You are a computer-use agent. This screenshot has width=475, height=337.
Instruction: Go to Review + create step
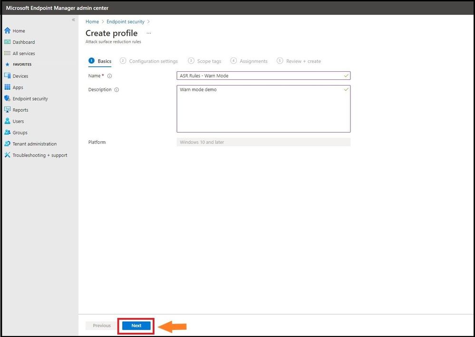point(299,61)
